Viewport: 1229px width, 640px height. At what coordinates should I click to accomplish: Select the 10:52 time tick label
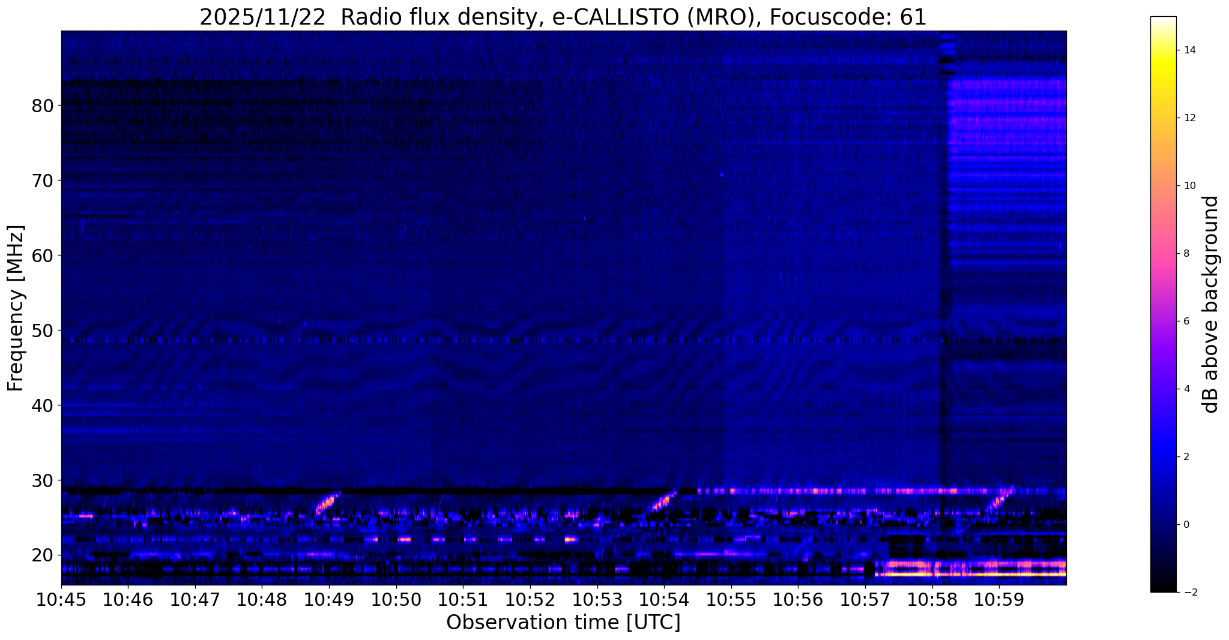click(x=530, y=600)
